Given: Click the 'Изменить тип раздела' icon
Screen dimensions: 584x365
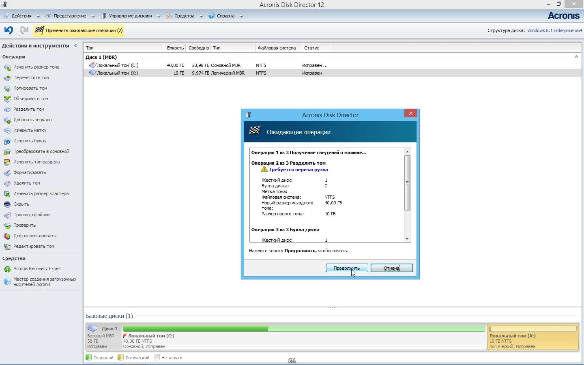Looking at the screenshot, I should [7, 162].
